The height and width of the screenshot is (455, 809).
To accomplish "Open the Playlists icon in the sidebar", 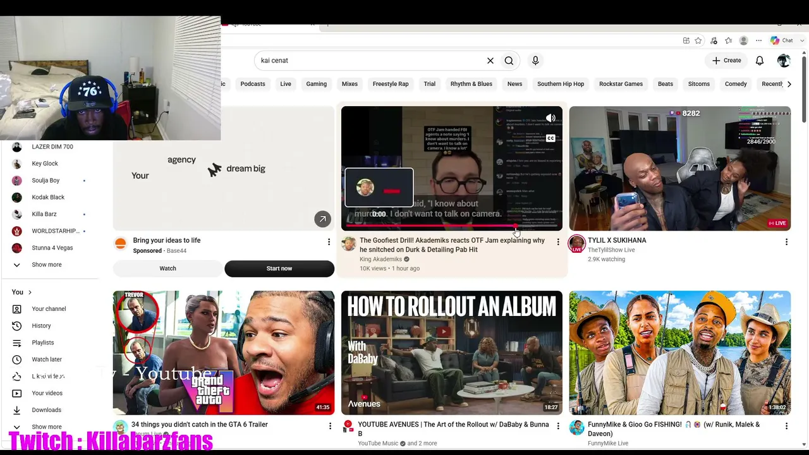I will pyautogui.click(x=17, y=343).
